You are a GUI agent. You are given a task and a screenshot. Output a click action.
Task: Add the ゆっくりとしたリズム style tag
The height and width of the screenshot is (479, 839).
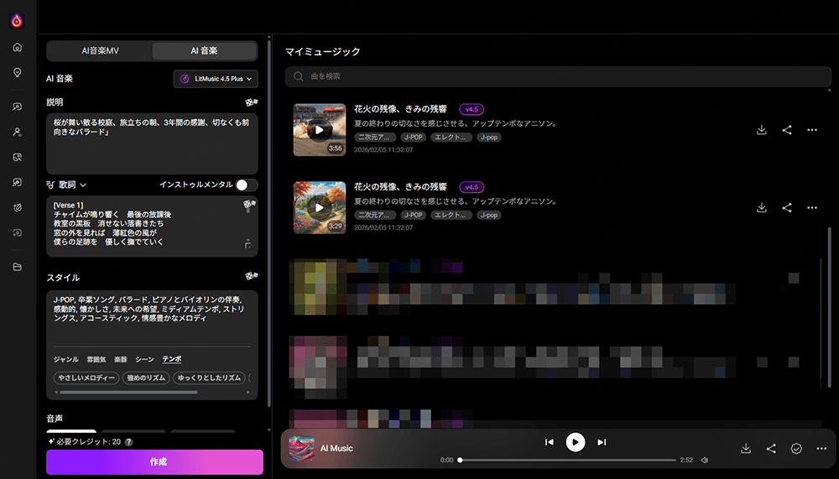209,377
